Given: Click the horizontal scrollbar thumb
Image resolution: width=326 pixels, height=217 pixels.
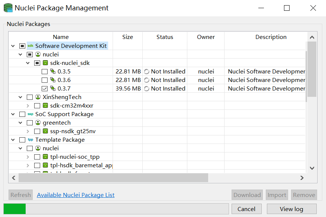Looking at the screenshot, I should (113, 178).
